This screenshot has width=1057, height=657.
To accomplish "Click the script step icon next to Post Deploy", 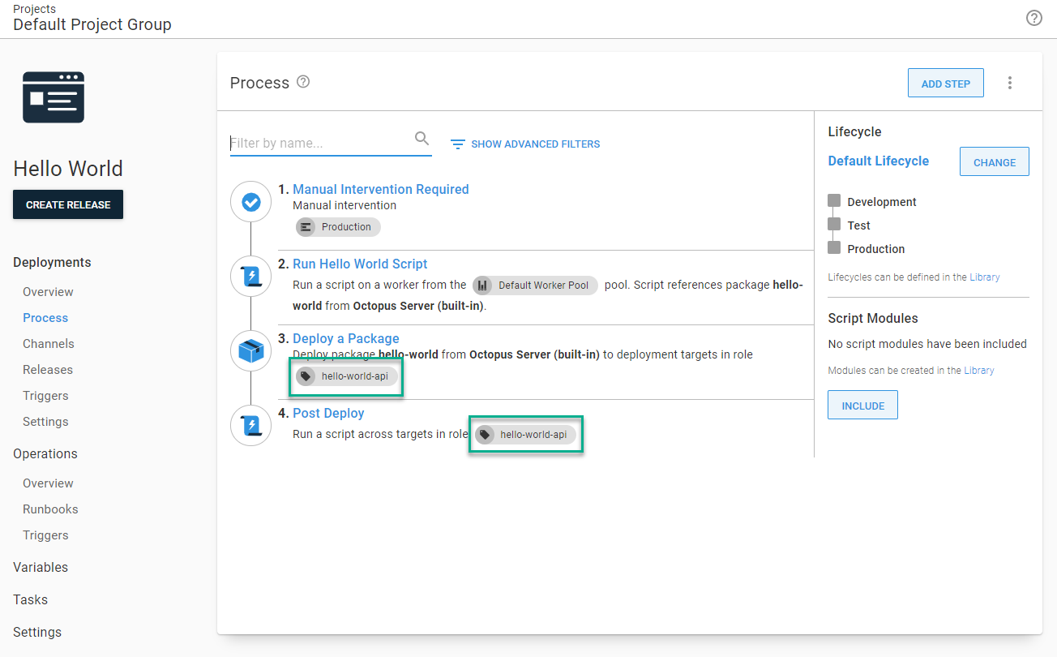I will [250, 425].
